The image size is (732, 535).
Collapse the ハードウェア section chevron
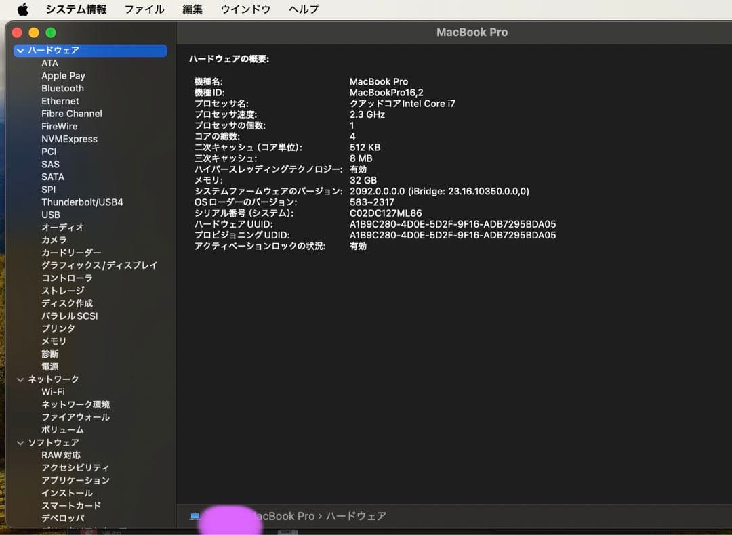click(20, 50)
